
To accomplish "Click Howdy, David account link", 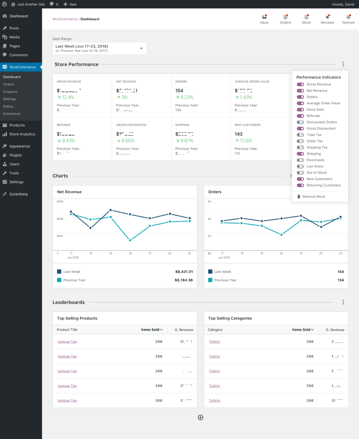I will (x=343, y=4).
